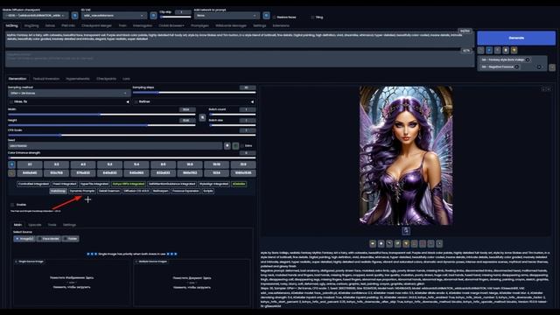Click the blue Generate button
This screenshot has width=560, height=315.
(x=516, y=38)
